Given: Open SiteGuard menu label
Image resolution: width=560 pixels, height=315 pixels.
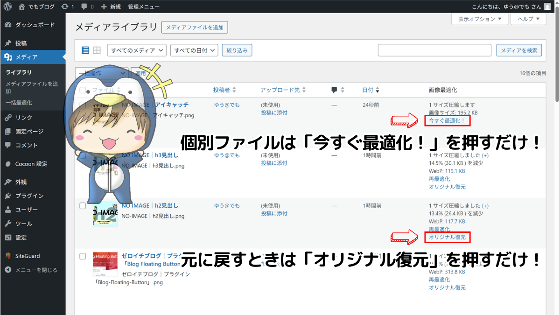Looking at the screenshot, I should pos(28,256).
